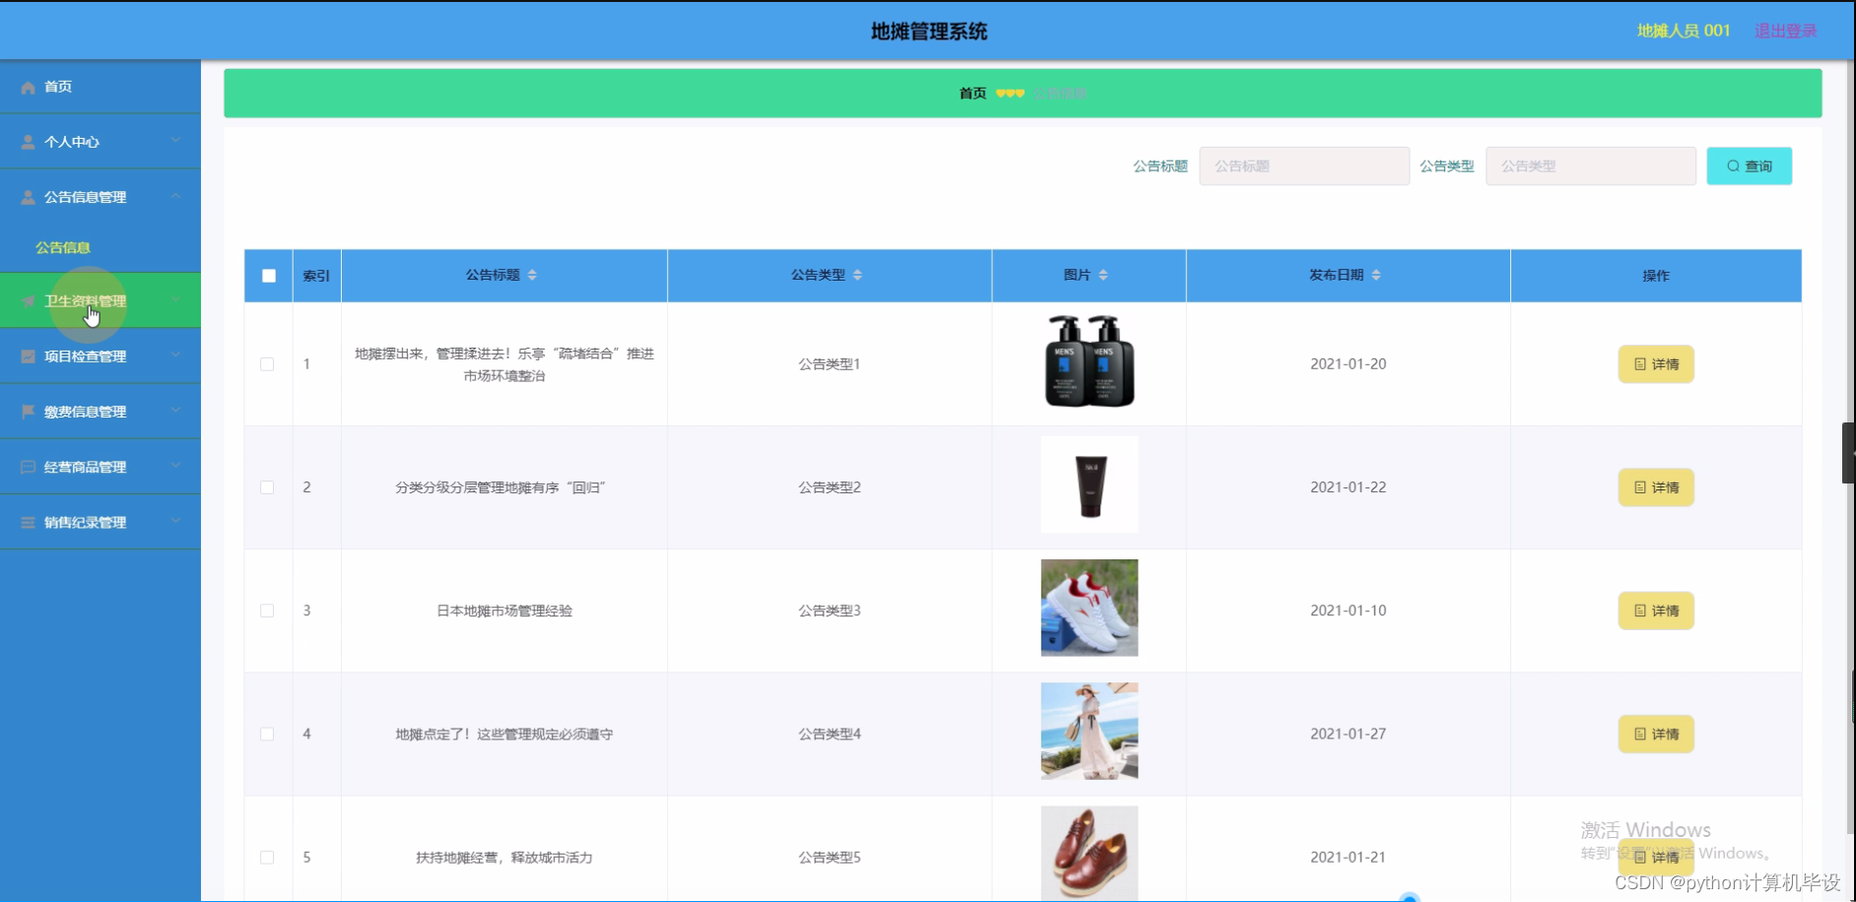The height and width of the screenshot is (902, 1856).
Task: Click the 卫生资料管理 send icon in sidebar
Action: click(x=28, y=300)
